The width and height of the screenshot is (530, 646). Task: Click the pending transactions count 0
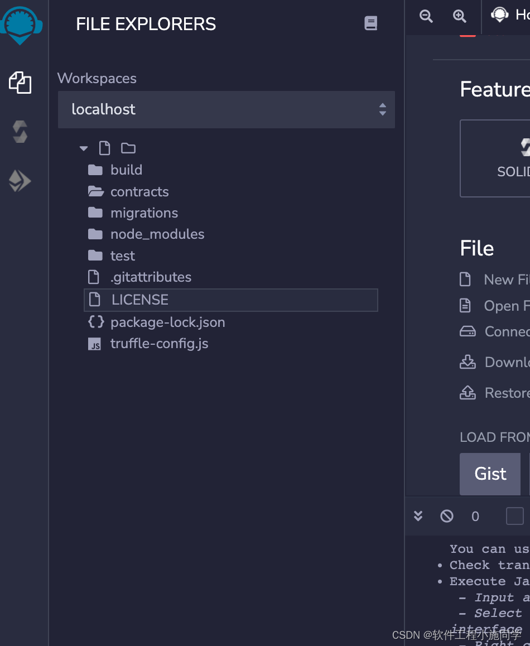click(x=475, y=516)
